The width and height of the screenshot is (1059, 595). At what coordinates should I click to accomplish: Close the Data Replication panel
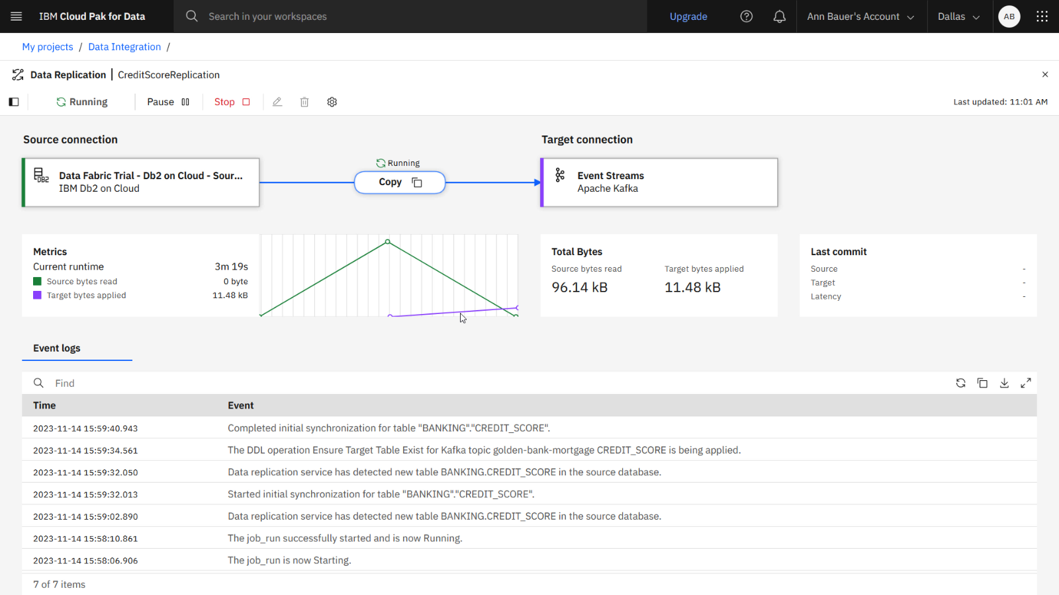pyautogui.click(x=1045, y=75)
